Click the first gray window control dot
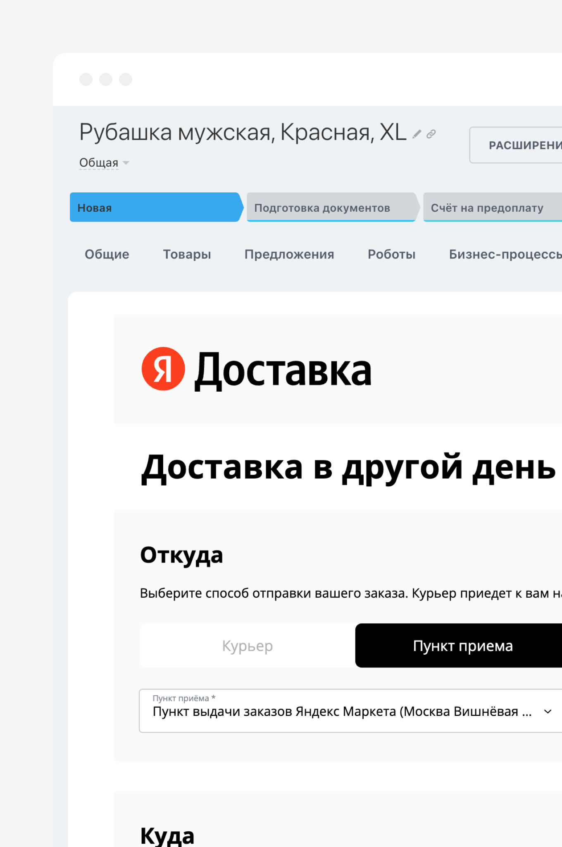This screenshot has width=562, height=847. click(x=86, y=79)
